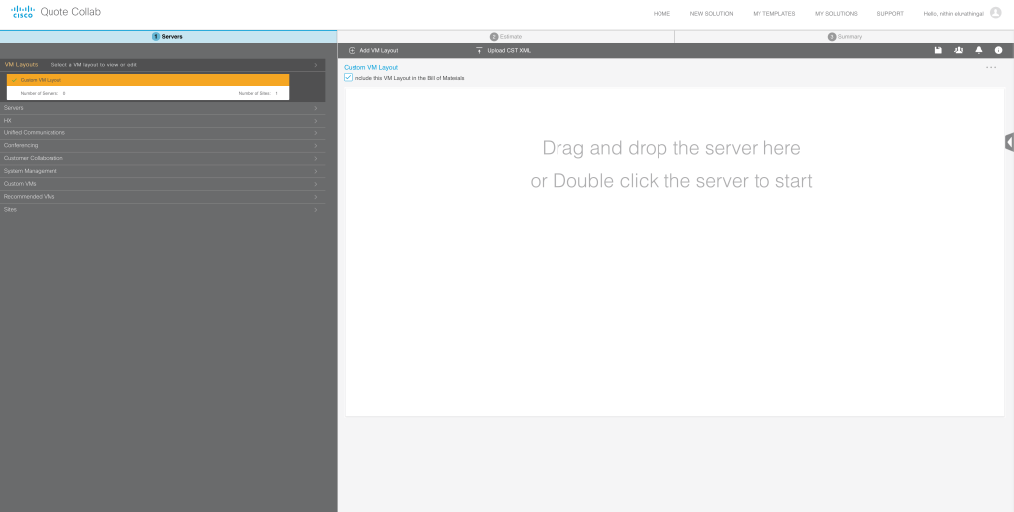
Task: Click the save disk icon in toolbar
Action: (938, 50)
